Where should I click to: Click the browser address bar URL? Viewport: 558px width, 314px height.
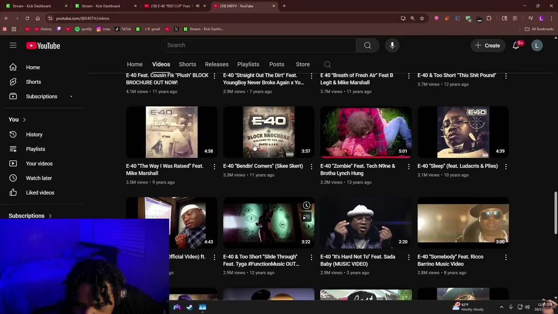[83, 18]
